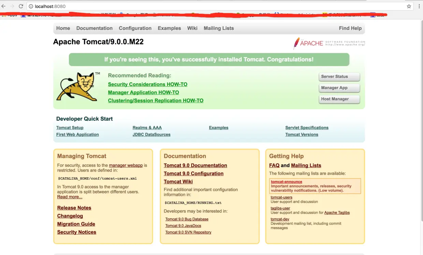Open Mailing Lists link under Getting Help

point(306,166)
